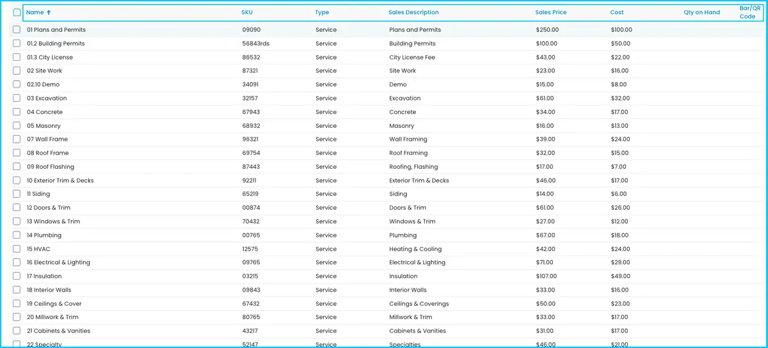Open the 01 Plans and Permits item name

(x=56, y=29)
